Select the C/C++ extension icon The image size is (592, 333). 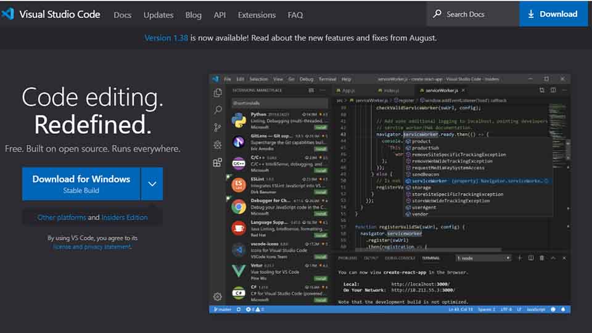[239, 163]
